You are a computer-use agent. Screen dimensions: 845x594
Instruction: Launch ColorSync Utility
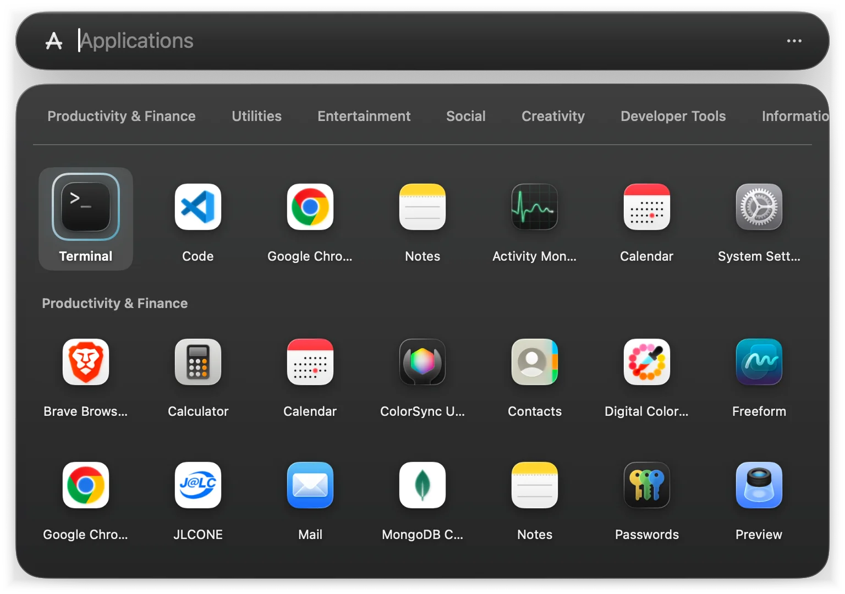[x=422, y=362]
